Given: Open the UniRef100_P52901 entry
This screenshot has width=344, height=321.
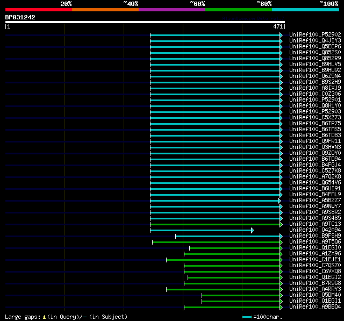Looking at the screenshot, I should 315,100.
